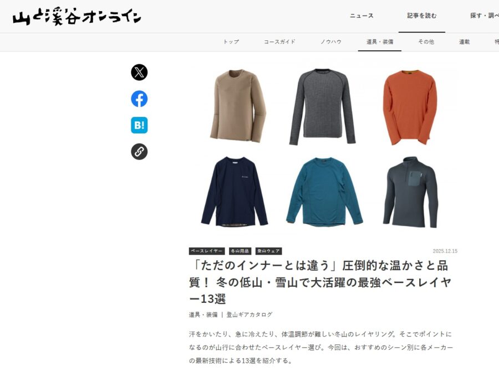Open the 記事を読む menu
The height and width of the screenshot is (371, 499).
coord(422,16)
